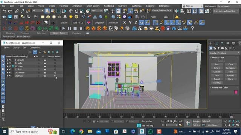241x135 pixels.
Task: Click the large plus Set Key button
Action: pyautogui.click(x=188, y=123)
